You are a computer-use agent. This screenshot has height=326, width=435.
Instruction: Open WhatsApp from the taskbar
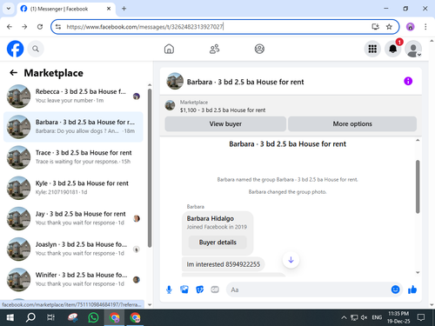[93, 317]
